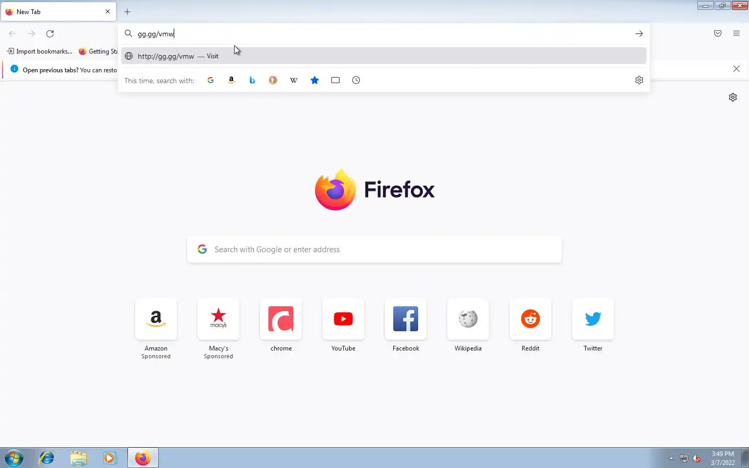This screenshot has height=468, width=749.
Task: Search this time with Google icon
Action: point(211,80)
